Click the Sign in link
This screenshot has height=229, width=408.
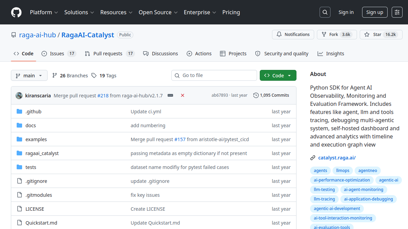(346, 12)
